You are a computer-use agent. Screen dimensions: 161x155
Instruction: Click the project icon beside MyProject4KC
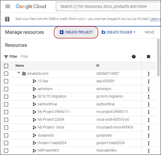tap(34, 150)
